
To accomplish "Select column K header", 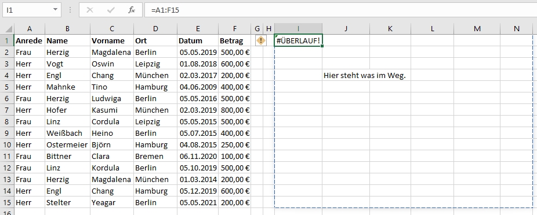I will tap(390, 29).
